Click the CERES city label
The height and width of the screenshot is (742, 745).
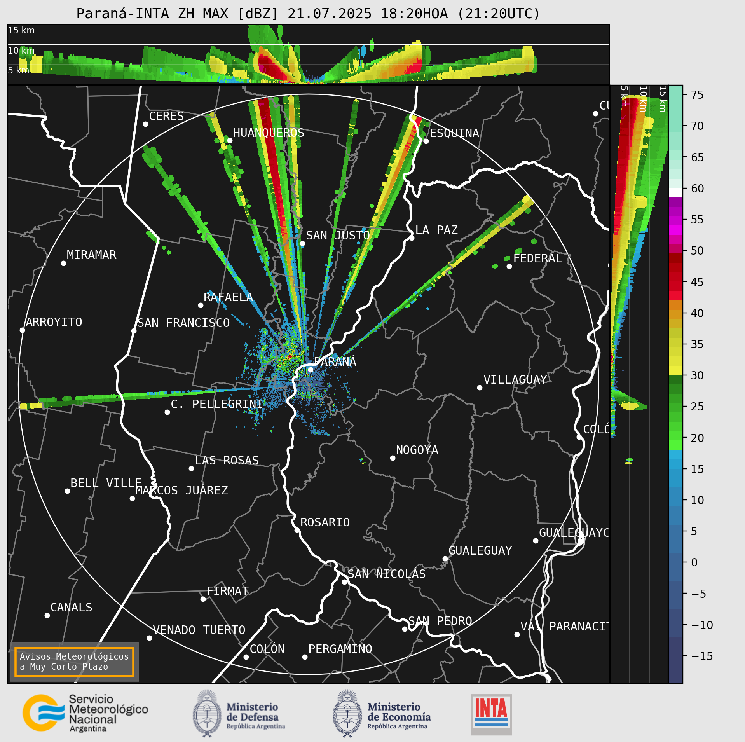(166, 116)
